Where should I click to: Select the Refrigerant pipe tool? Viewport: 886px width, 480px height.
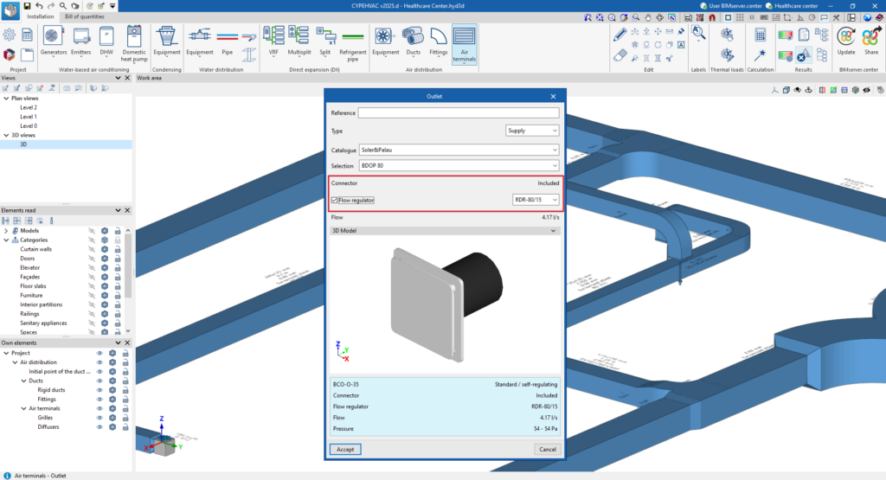(353, 43)
